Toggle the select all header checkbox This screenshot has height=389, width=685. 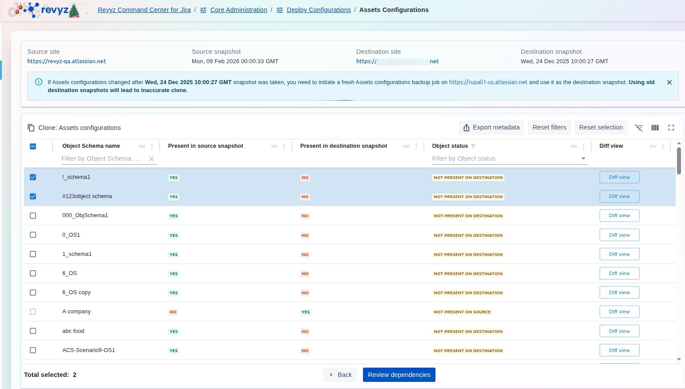point(33,146)
